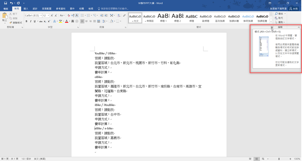This screenshot has height=161, width=302.
Task: Click the 共用 (Share) button
Action: pos(293,9)
